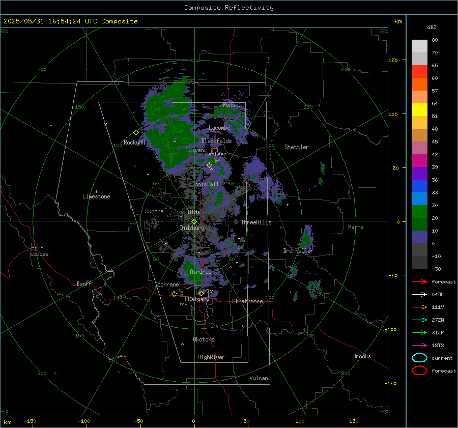Click the red forecast arrow legend icon
458x428 pixels.
[419, 281]
